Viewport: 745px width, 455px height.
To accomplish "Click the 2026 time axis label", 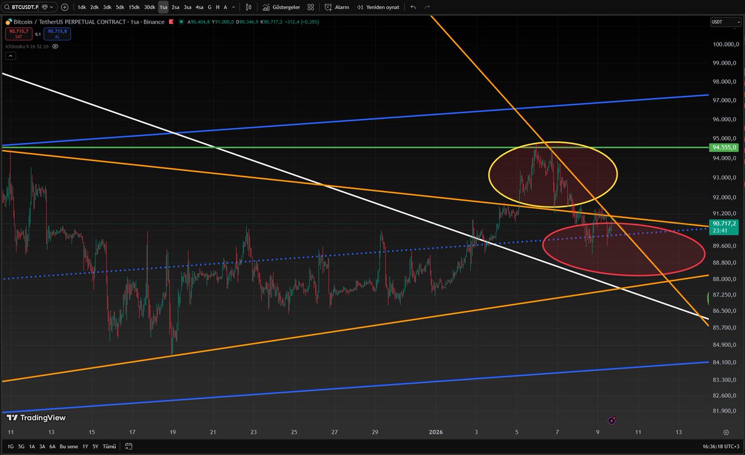I will [x=436, y=432].
